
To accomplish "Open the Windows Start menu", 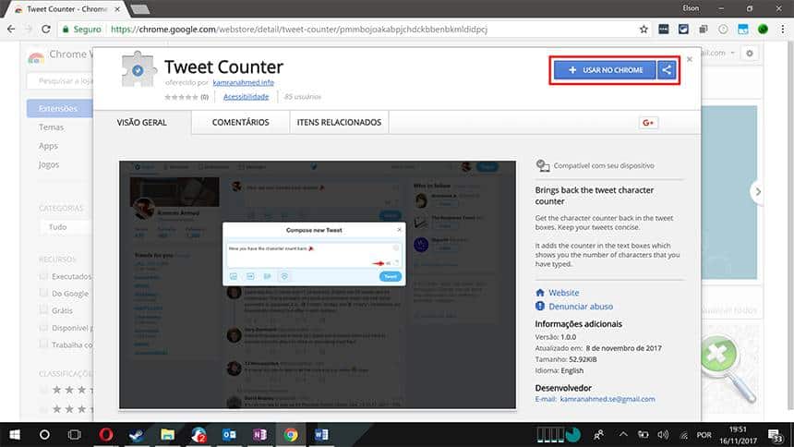I will tap(15, 435).
